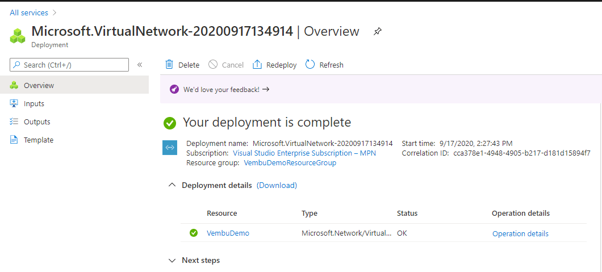Click the OK status cell
This screenshot has width=602, height=272.
pos(402,233)
